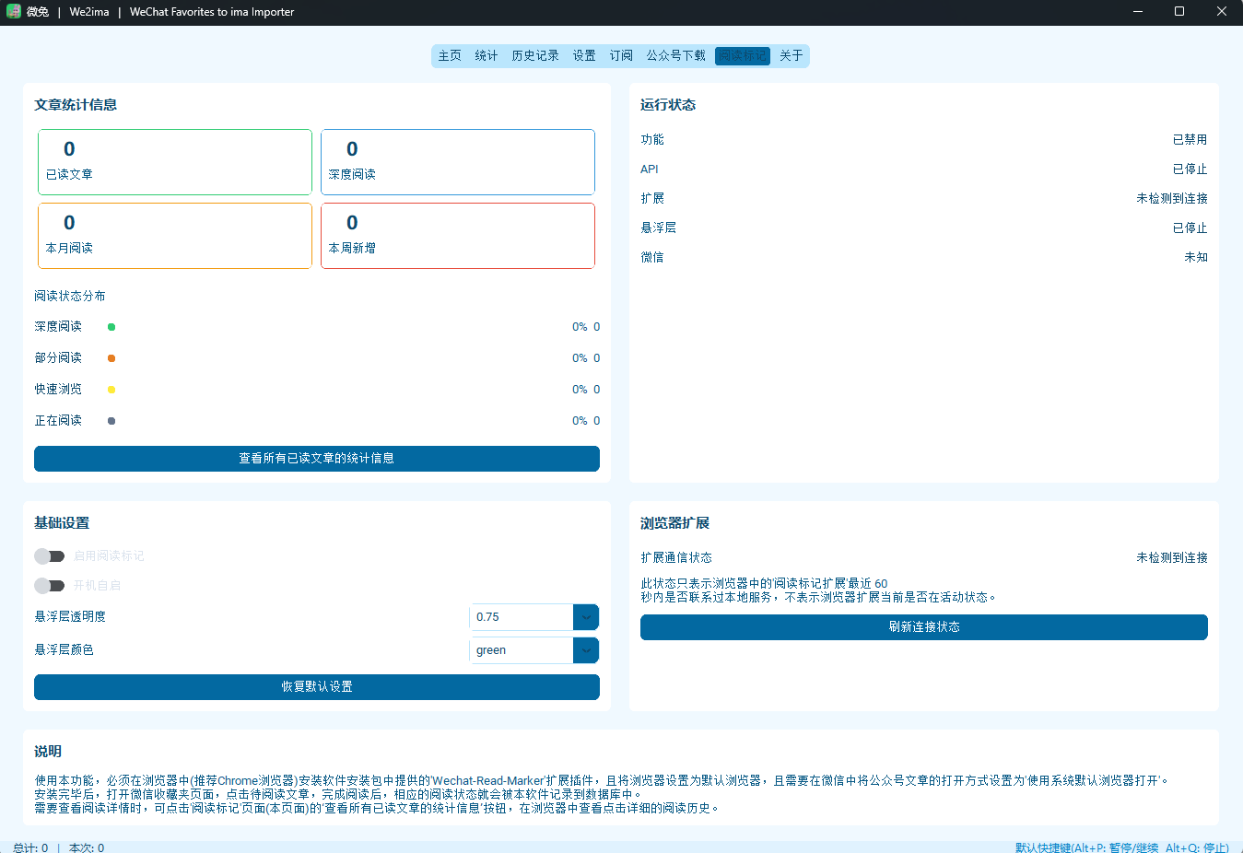Select the 已读文章 statistics card
This screenshot has height=853, width=1243.
point(175,162)
